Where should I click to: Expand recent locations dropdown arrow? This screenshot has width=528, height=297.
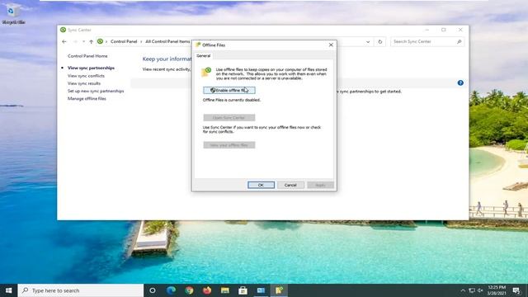point(83,41)
